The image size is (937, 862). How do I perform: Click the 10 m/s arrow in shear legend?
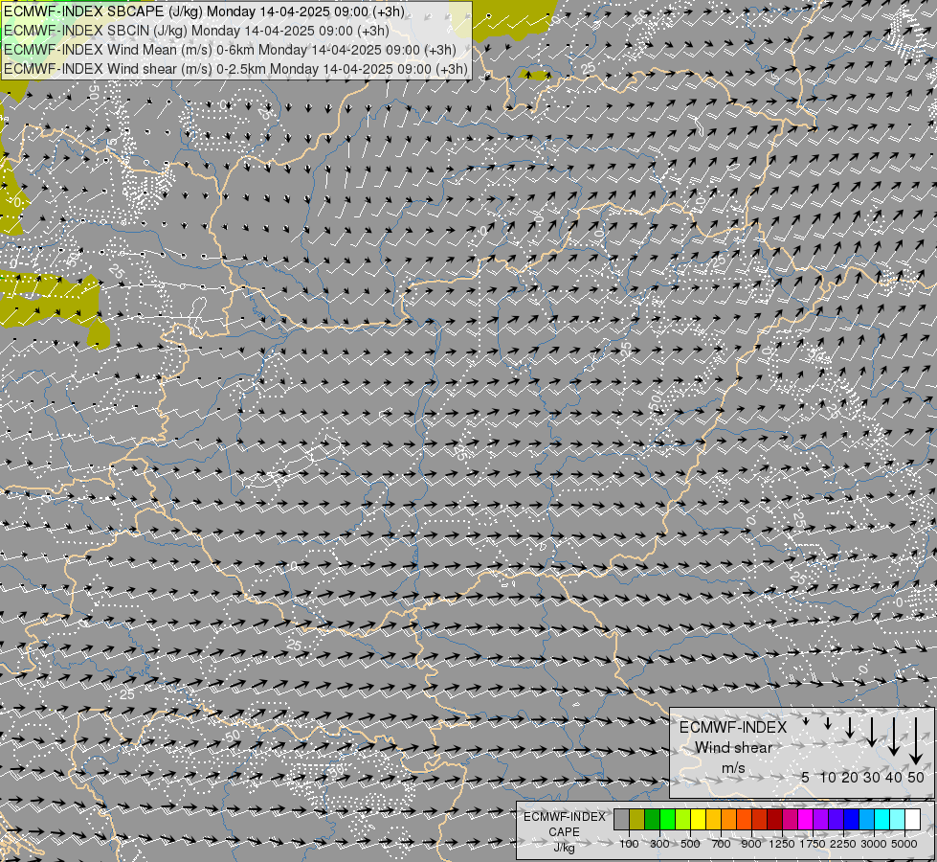coord(828,723)
